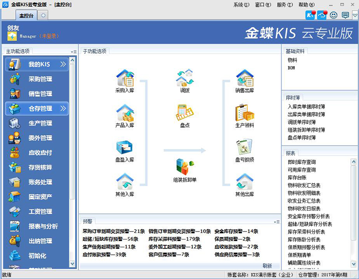Open 组装拆卸单 assembly icon
The height and width of the screenshot is (279, 359).
[185, 170]
